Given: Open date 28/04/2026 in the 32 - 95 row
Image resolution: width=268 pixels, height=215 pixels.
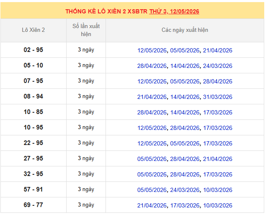Looking at the screenshot, I should [185, 174].
